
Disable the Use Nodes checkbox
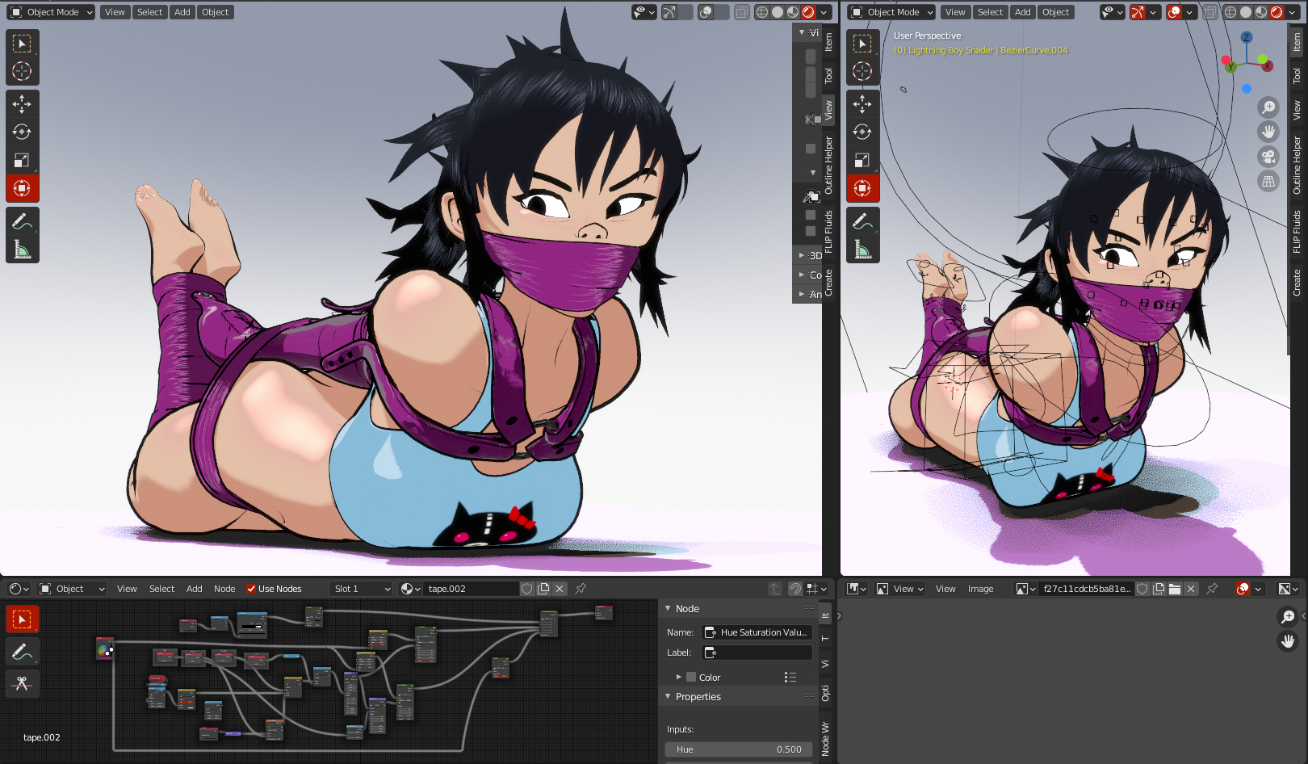pos(251,589)
